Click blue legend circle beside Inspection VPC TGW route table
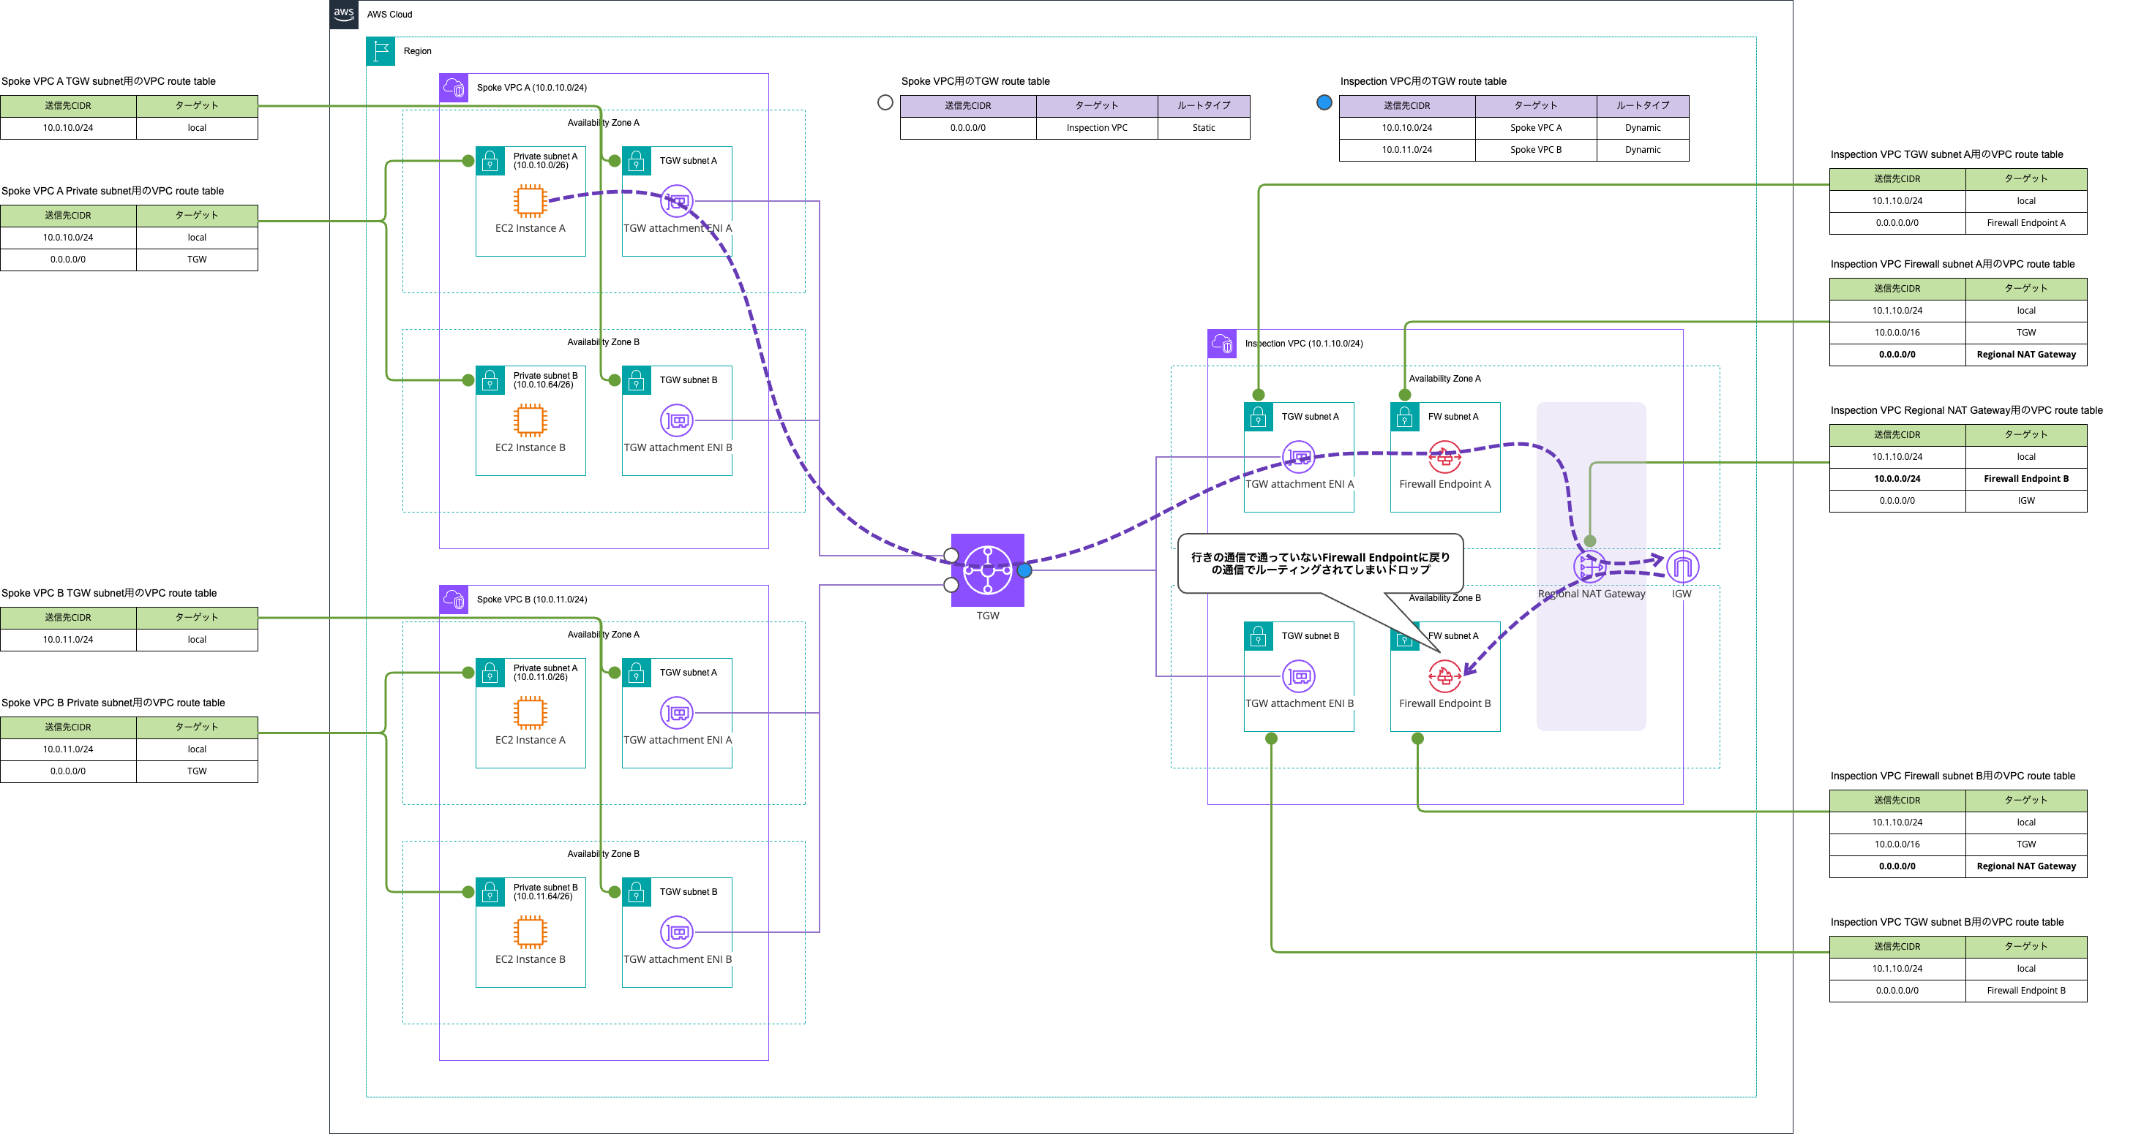The width and height of the screenshot is (2144, 1134). pyautogui.click(x=1324, y=102)
